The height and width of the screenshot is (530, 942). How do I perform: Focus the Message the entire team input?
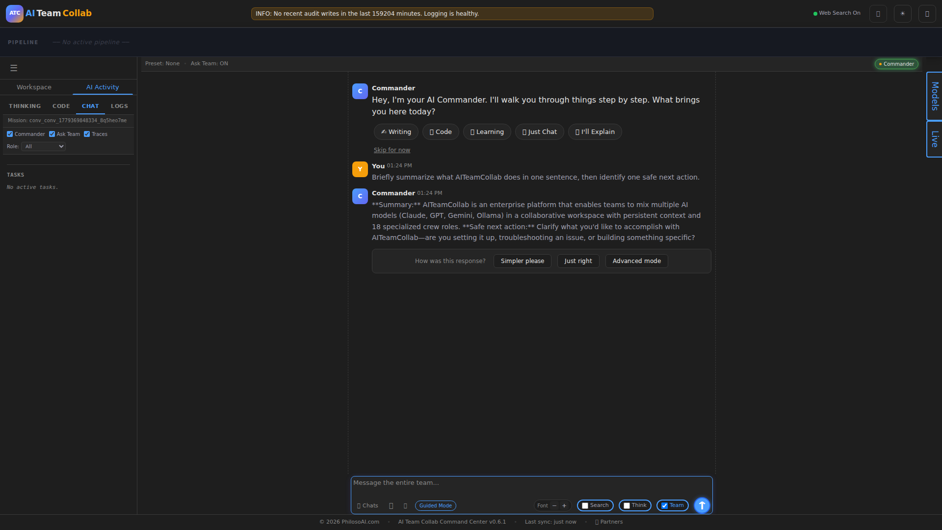pyautogui.click(x=532, y=488)
